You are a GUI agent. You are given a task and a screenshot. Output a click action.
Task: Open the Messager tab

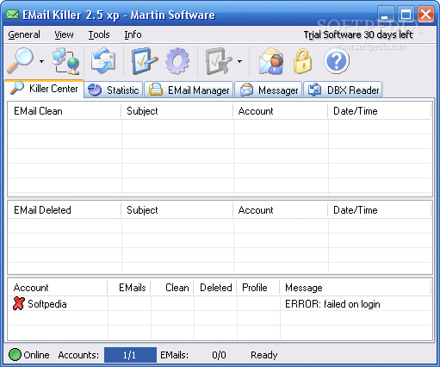click(x=269, y=90)
